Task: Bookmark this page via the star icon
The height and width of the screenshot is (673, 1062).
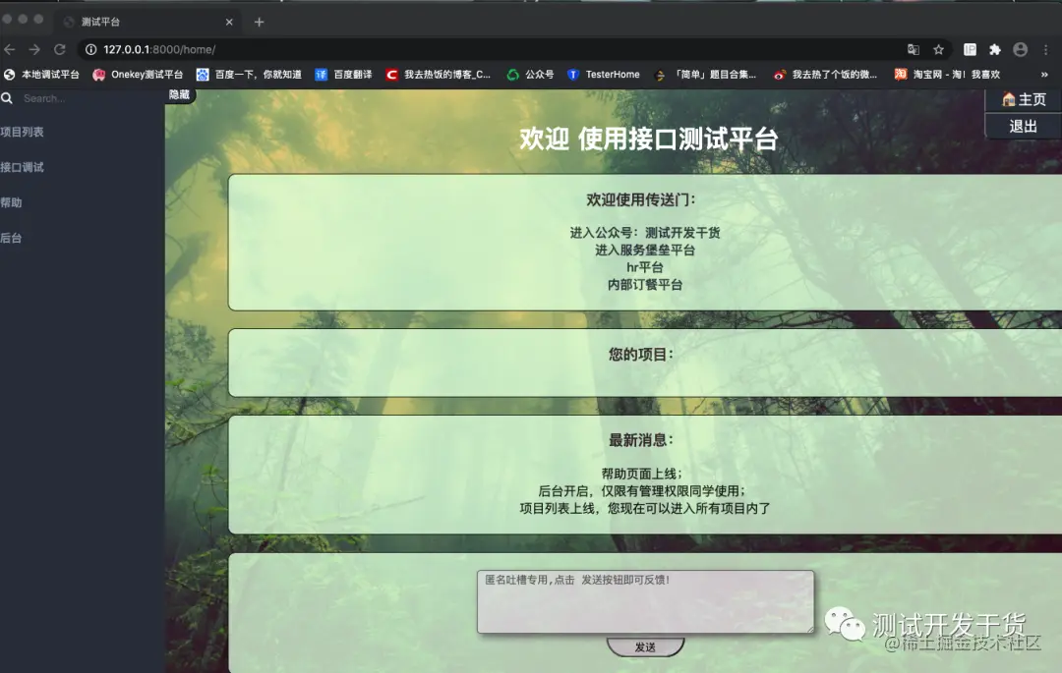Action: click(x=940, y=48)
